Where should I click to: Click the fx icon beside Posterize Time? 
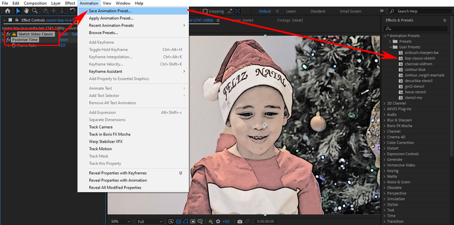click(x=9, y=40)
